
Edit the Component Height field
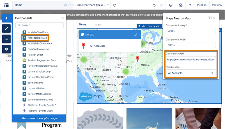[191, 31]
